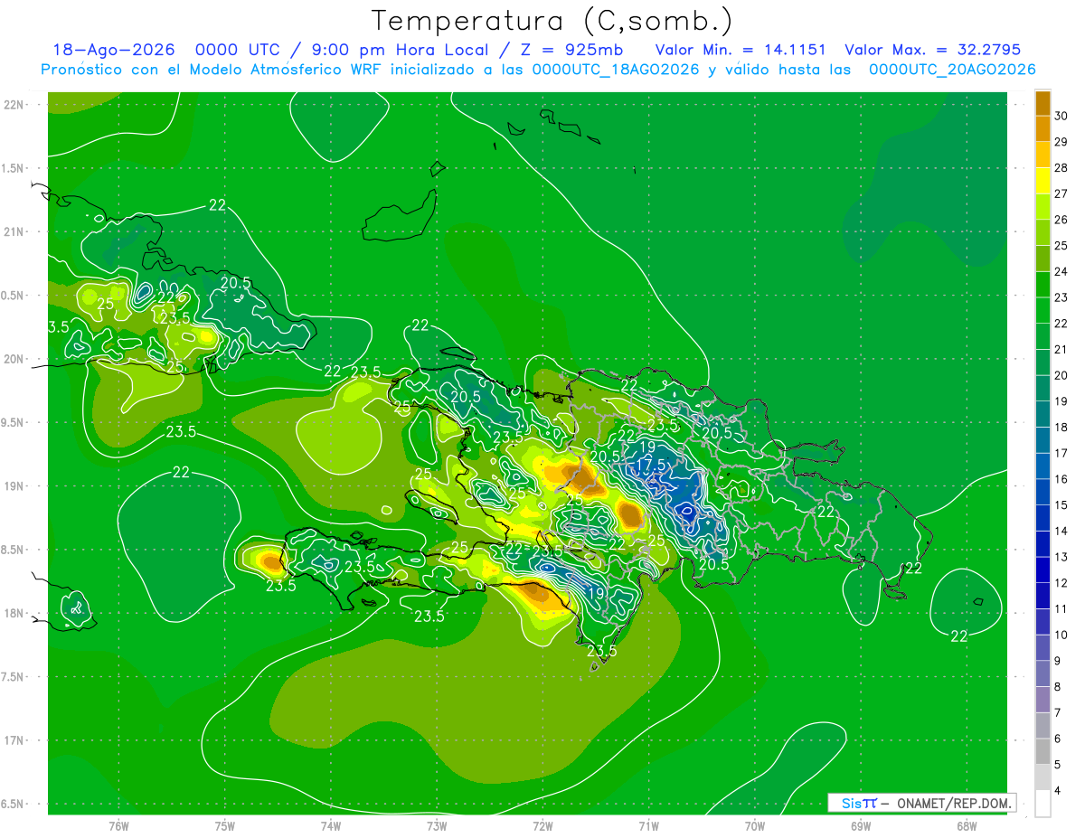This screenshot has height=838, width=1085.
Task: Click latitude label '20N'
Action: click(14, 359)
